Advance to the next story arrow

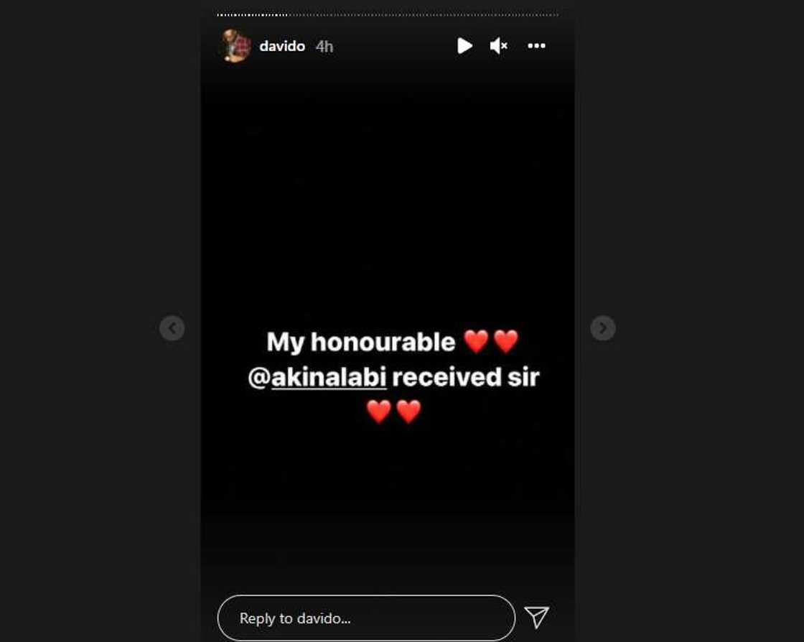coord(603,328)
